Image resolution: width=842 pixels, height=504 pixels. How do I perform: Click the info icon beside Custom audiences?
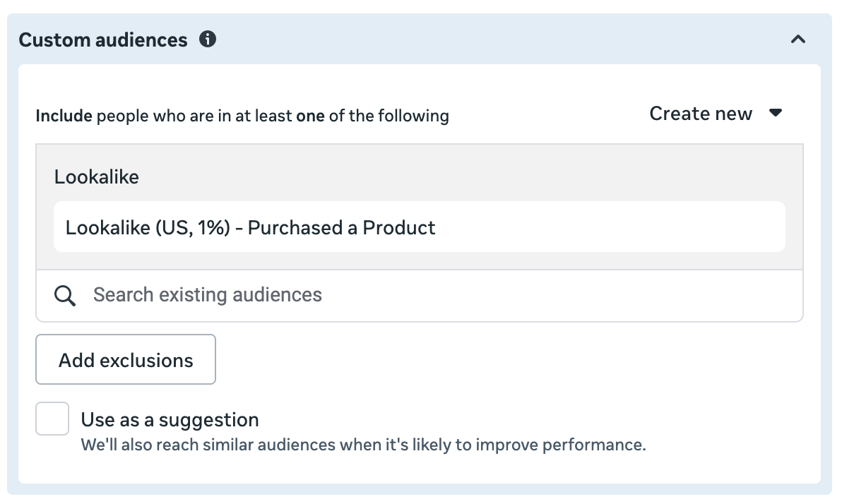(x=208, y=40)
